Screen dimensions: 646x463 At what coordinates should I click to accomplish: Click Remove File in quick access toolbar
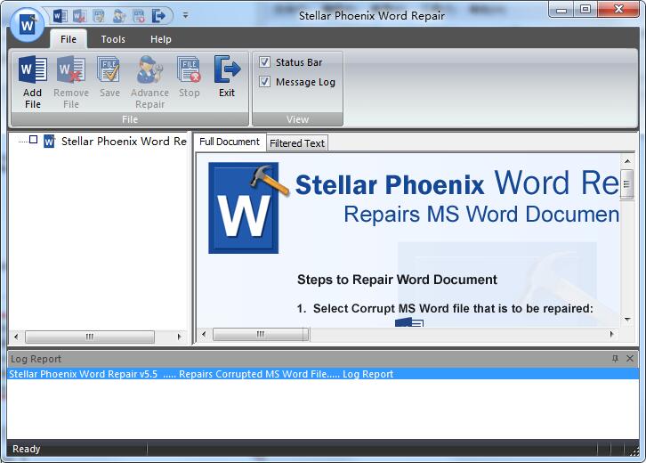tap(79, 16)
